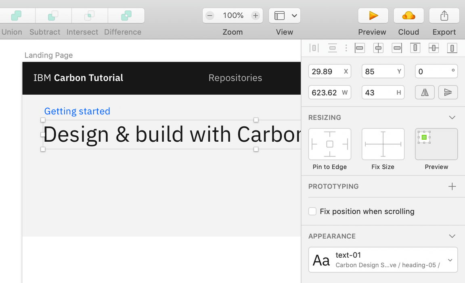Image resolution: width=465 pixels, height=283 pixels.
Task: Click the Export share icon
Action: click(x=444, y=16)
